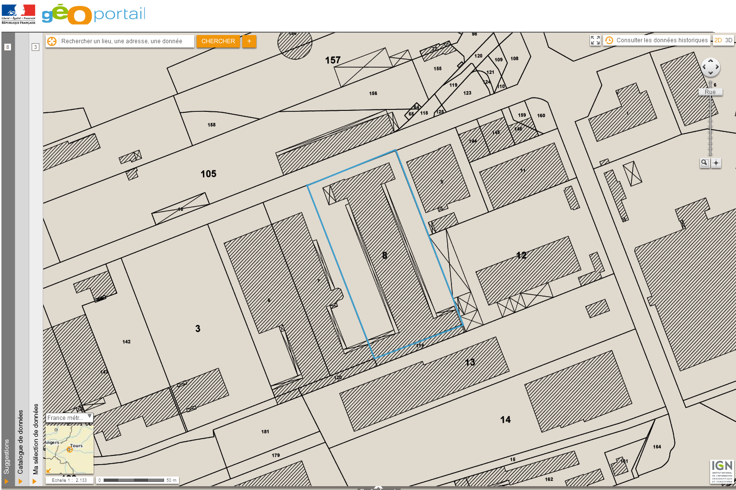736x490 pixels.
Task: Open Ma sélection de données tab
Action: pos(36,439)
